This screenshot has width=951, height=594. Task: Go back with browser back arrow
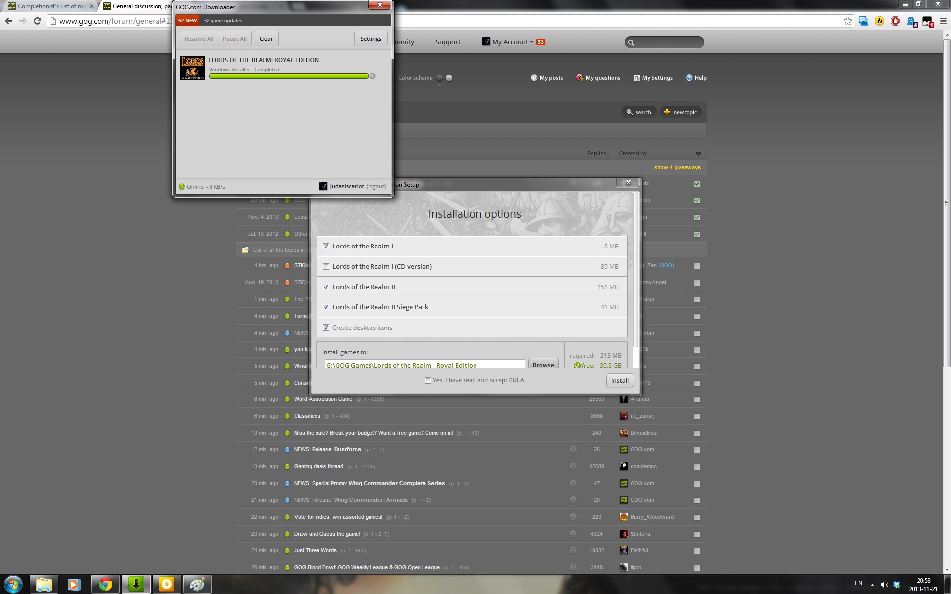pyautogui.click(x=8, y=21)
